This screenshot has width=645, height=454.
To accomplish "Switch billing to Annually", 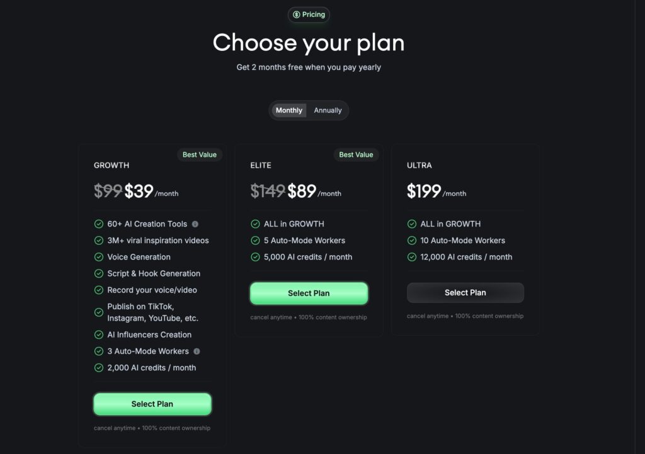I will 328,110.
